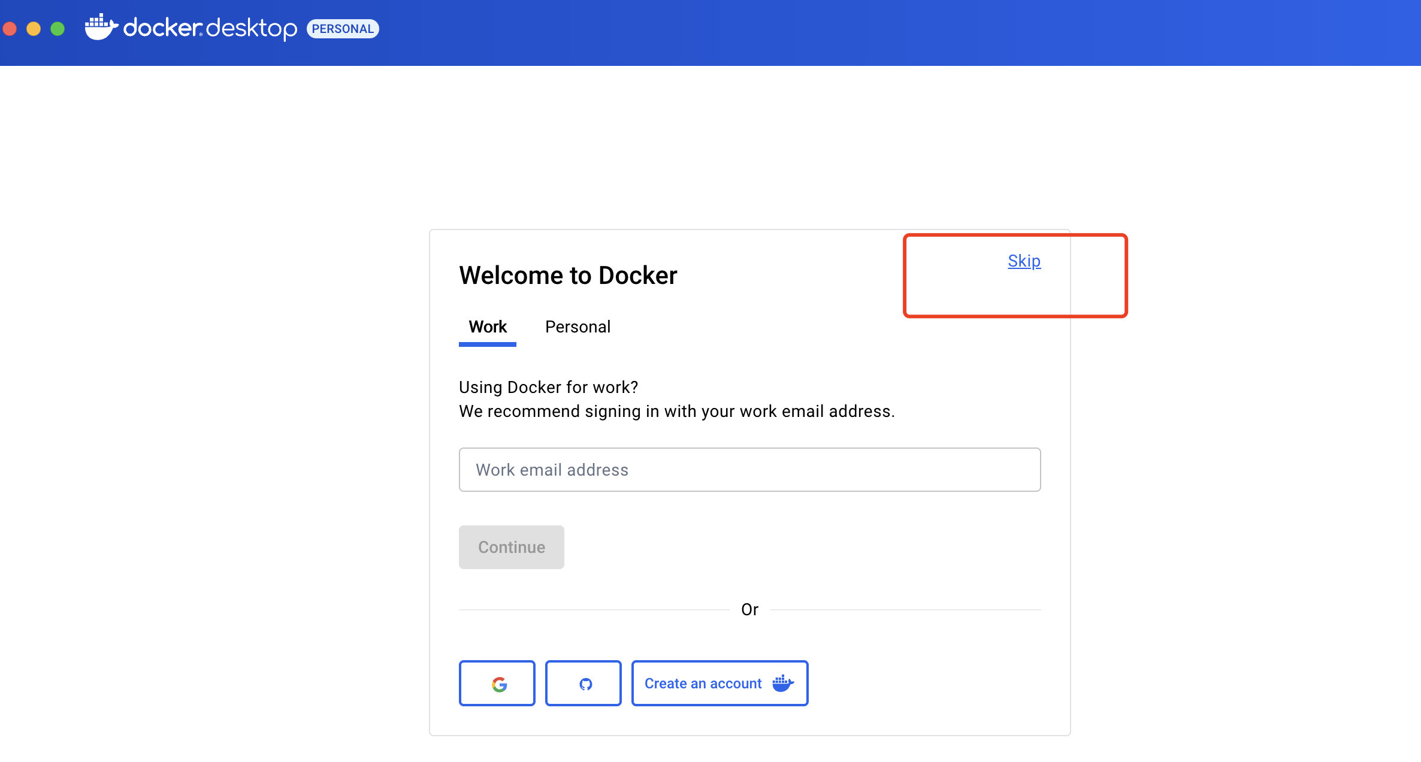Click empty area of blue title bar
The image size is (1421, 762).
click(x=839, y=33)
